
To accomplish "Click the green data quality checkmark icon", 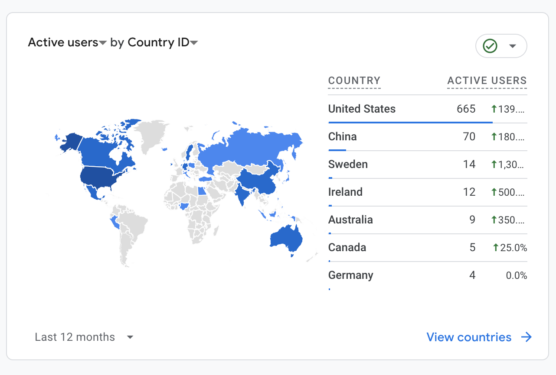I will (x=490, y=46).
